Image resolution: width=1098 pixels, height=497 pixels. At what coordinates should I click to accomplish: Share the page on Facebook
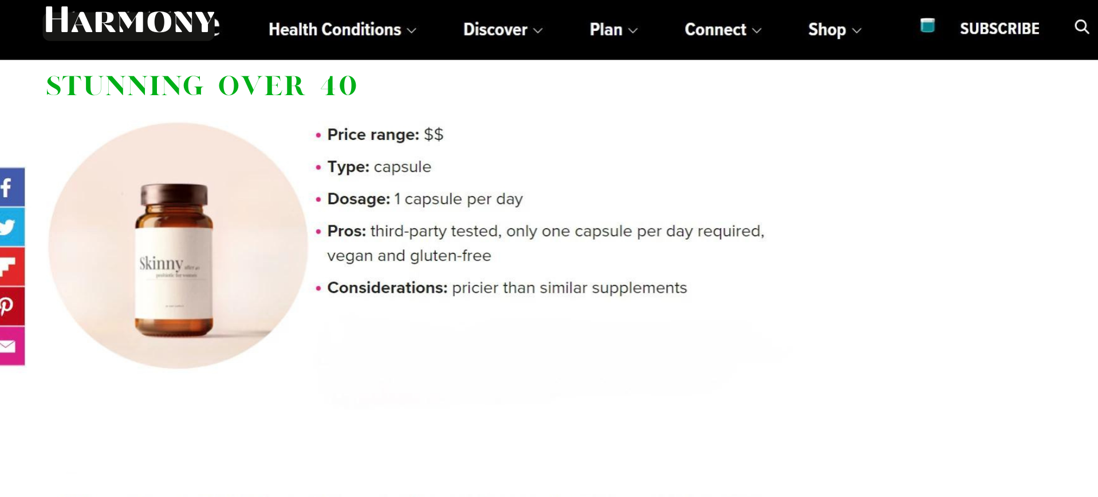click(12, 187)
